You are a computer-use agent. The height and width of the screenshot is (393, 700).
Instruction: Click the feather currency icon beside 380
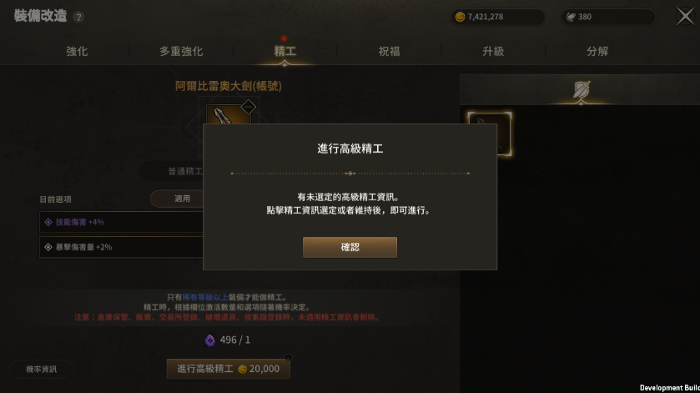tap(571, 17)
